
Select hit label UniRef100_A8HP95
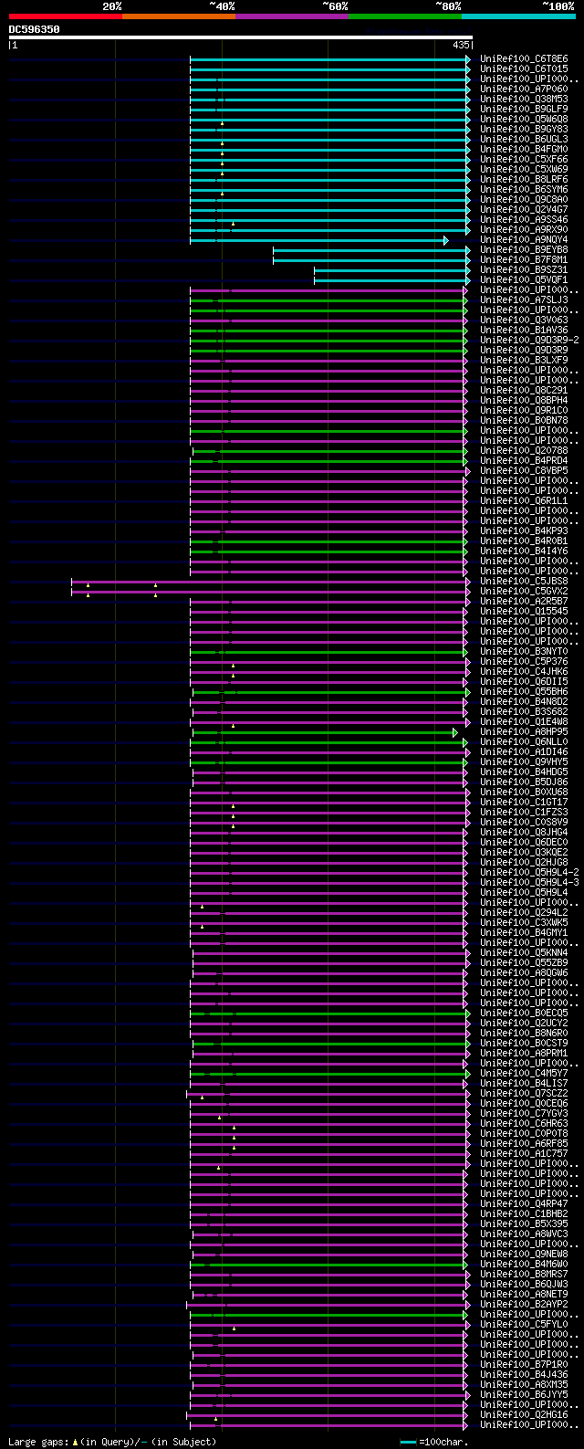(524, 732)
